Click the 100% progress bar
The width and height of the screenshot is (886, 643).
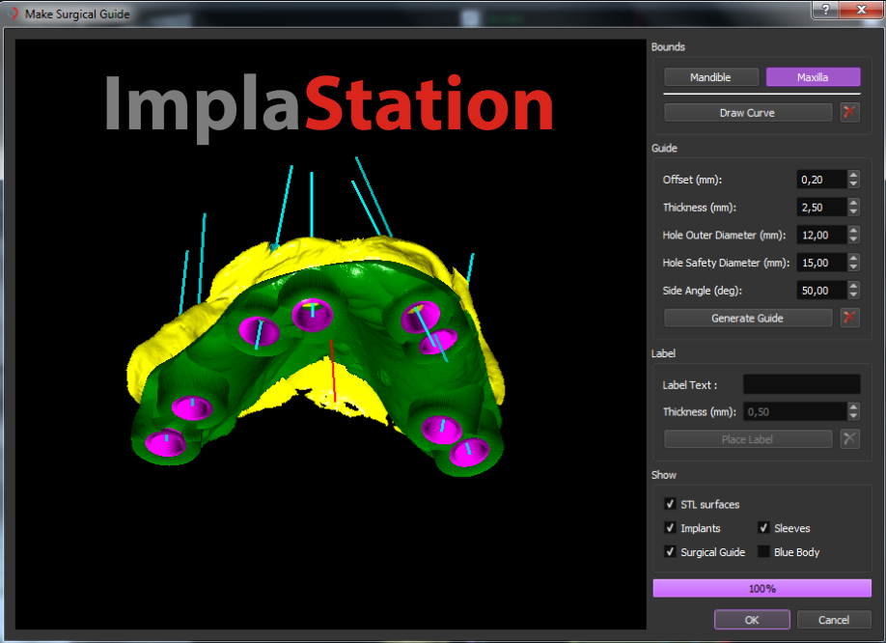761,588
